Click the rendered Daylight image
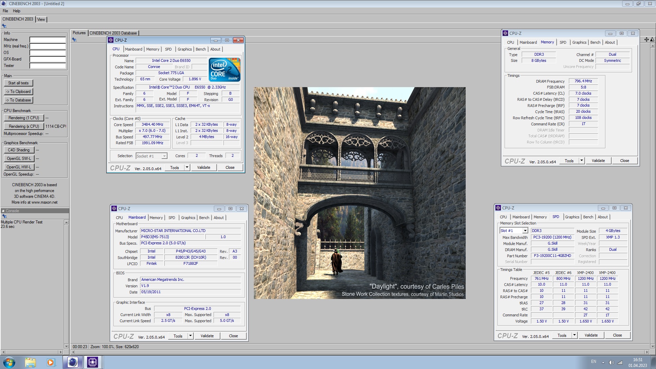Screen dimensions: 656x369 coord(359,193)
